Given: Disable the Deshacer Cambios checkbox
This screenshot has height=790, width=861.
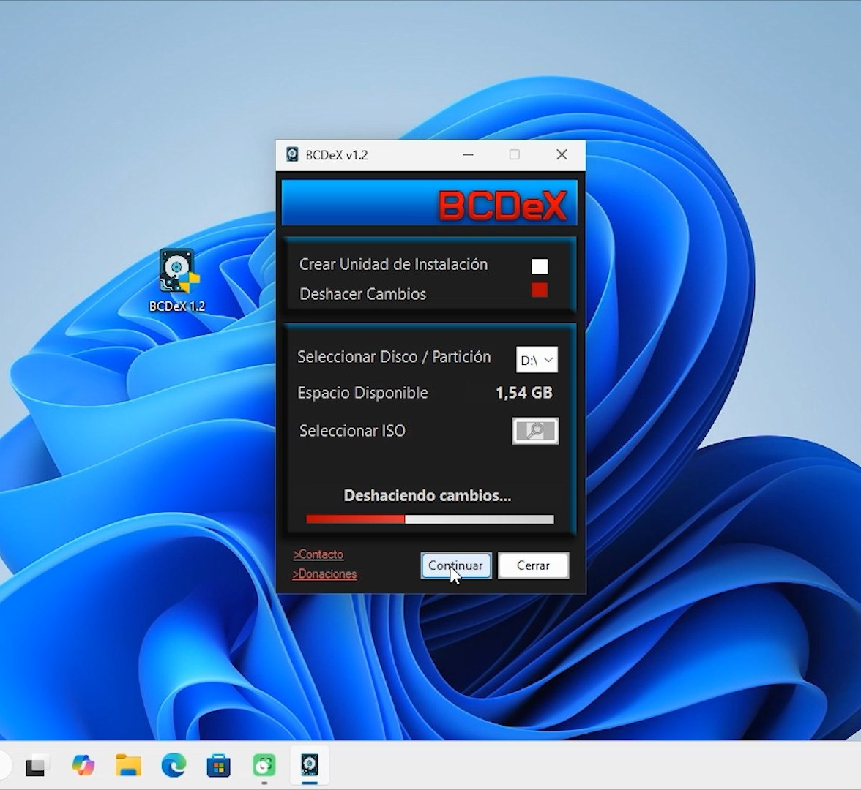Looking at the screenshot, I should click(x=540, y=290).
